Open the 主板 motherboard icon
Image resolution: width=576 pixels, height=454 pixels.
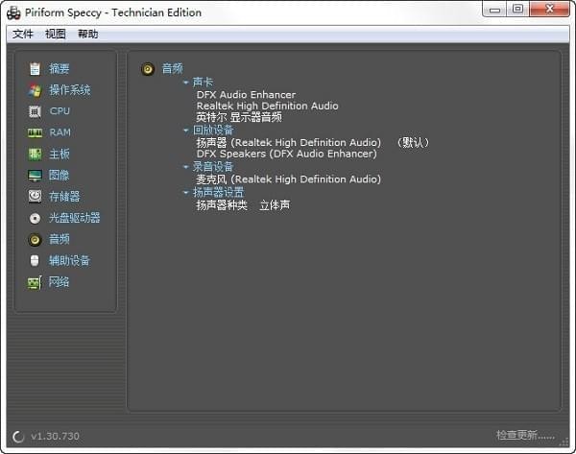click(x=35, y=154)
